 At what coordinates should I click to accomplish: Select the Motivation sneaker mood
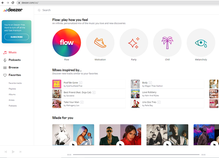100,43
